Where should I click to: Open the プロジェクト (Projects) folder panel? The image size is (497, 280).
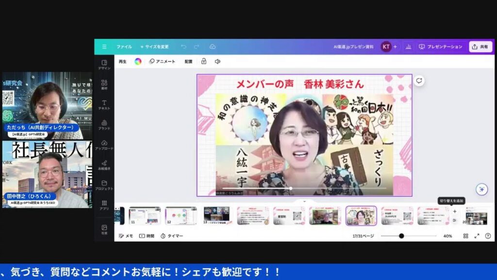click(x=104, y=185)
